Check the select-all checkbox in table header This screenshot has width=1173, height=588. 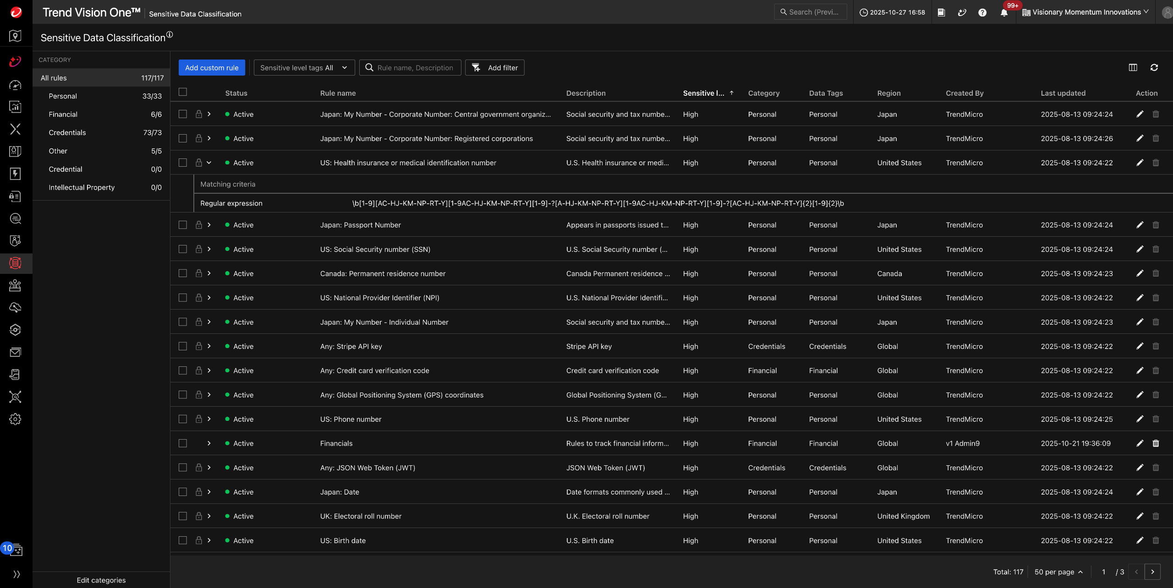coord(183,92)
